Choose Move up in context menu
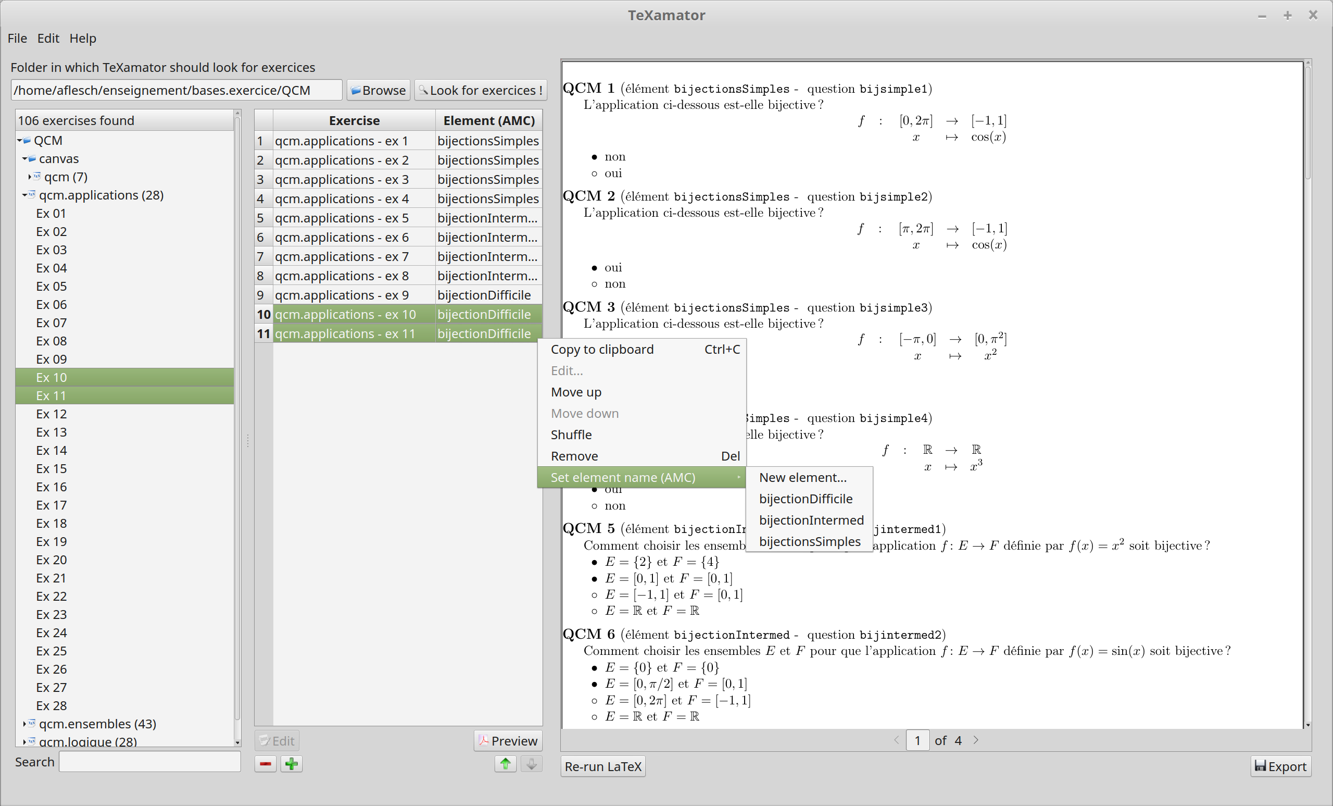Viewport: 1333px width, 806px height. pos(642,392)
